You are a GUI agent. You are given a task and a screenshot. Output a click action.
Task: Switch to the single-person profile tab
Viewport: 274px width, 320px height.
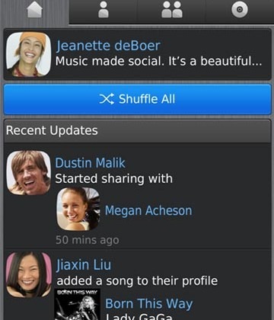tap(104, 10)
